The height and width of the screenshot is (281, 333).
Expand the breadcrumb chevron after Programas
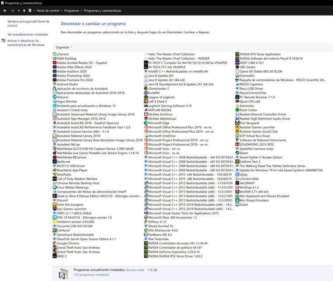tap(81, 11)
